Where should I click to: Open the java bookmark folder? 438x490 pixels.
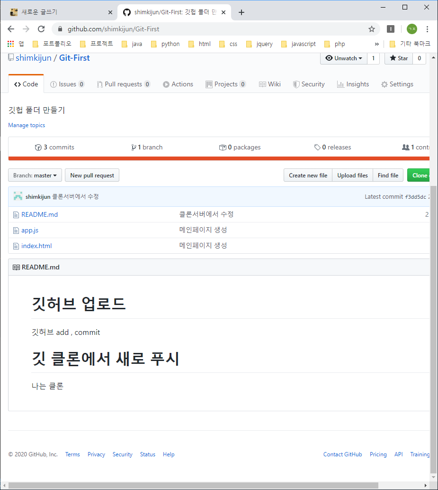tap(132, 44)
